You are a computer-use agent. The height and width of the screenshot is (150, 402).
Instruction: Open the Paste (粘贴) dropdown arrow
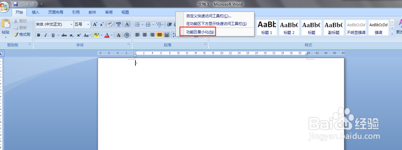coord(6,37)
